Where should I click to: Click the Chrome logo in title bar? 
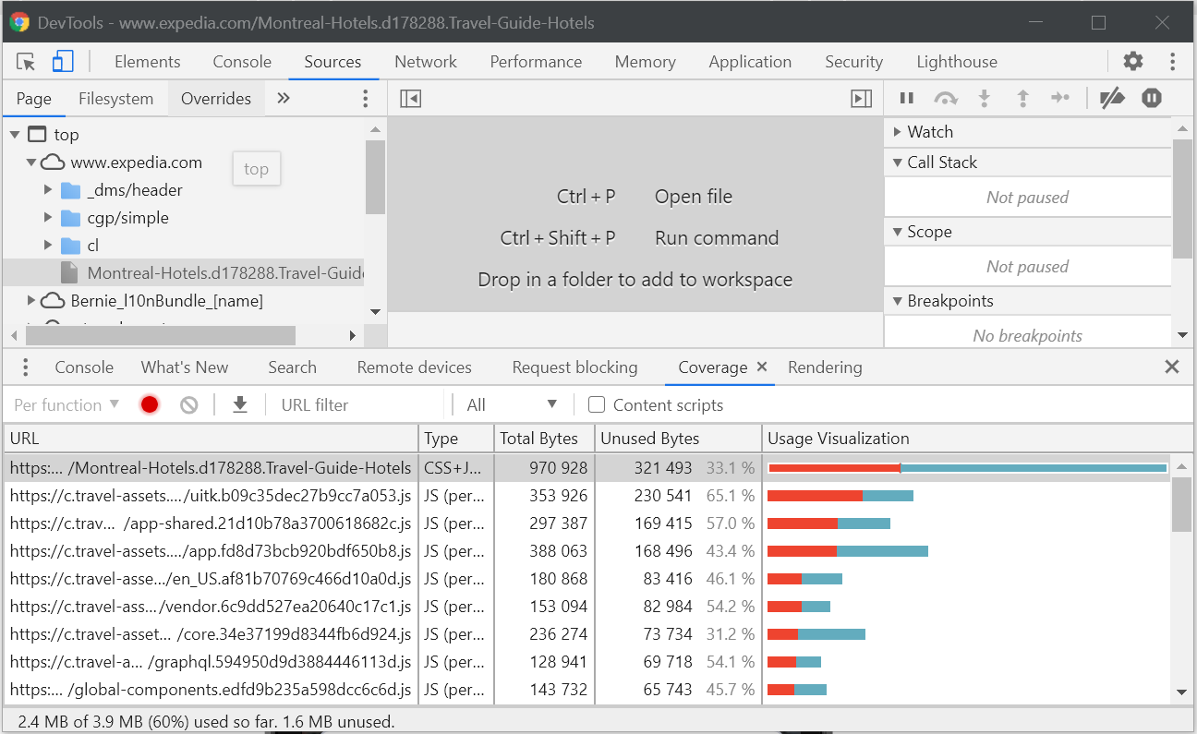click(x=19, y=22)
